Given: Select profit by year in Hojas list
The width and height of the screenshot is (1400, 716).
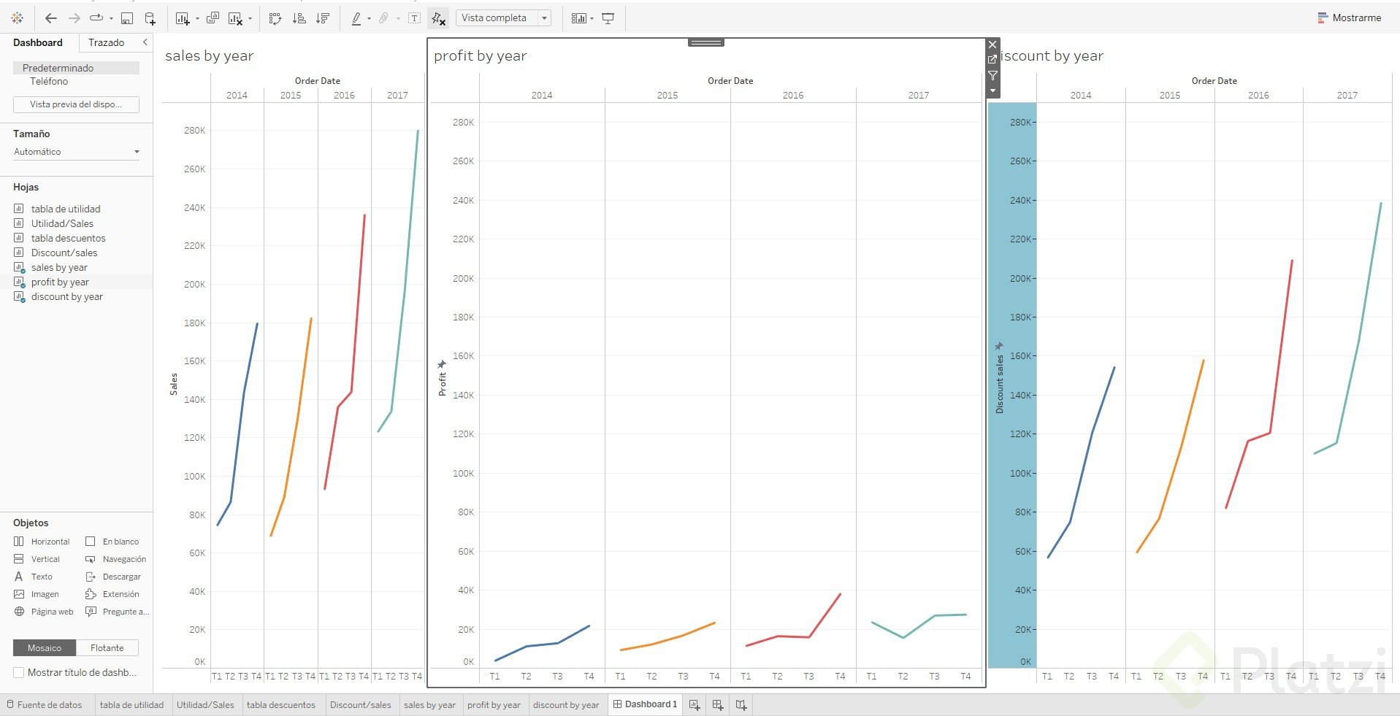Looking at the screenshot, I should (x=60, y=282).
